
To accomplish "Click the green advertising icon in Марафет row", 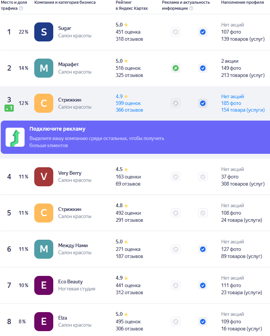I will point(175,68).
